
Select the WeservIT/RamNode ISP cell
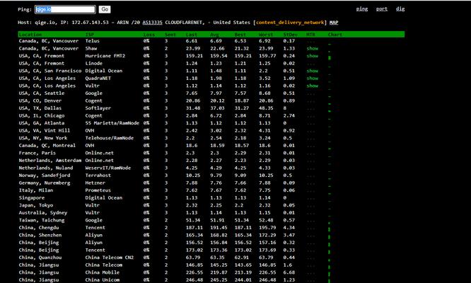tap(108, 168)
